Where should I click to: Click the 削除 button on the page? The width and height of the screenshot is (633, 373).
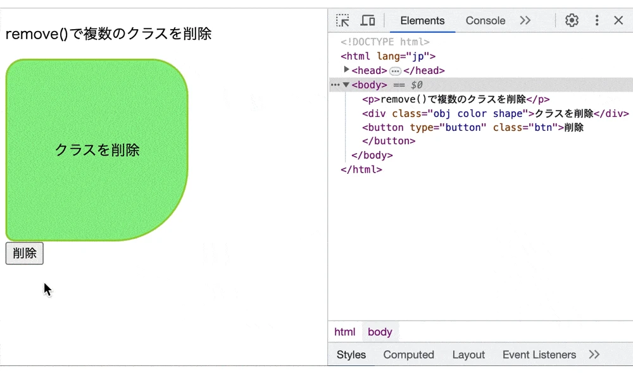25,254
